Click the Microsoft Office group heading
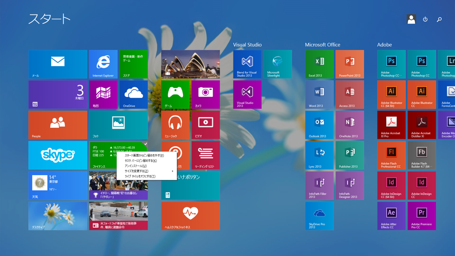The height and width of the screenshot is (256, 455). (x=322, y=45)
